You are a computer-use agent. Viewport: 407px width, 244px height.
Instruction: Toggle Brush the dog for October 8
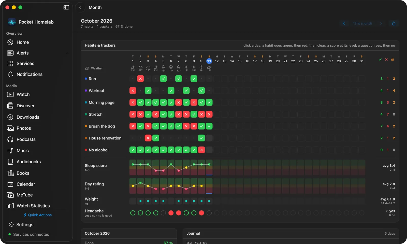coord(186,126)
